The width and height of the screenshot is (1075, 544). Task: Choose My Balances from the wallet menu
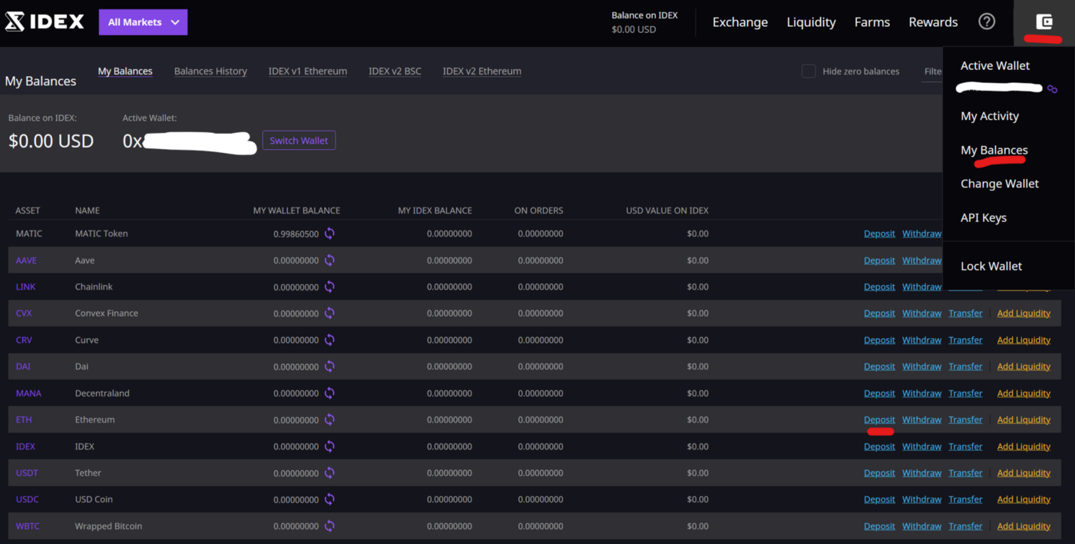(x=994, y=150)
